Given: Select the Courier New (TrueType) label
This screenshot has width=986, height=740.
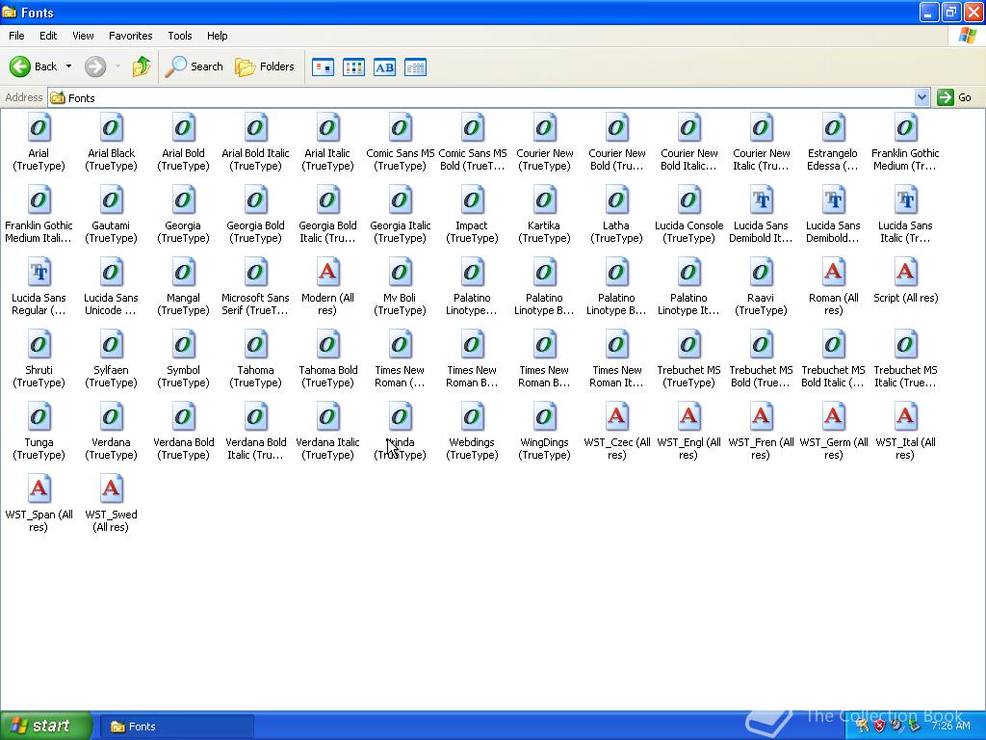Looking at the screenshot, I should 545,159.
